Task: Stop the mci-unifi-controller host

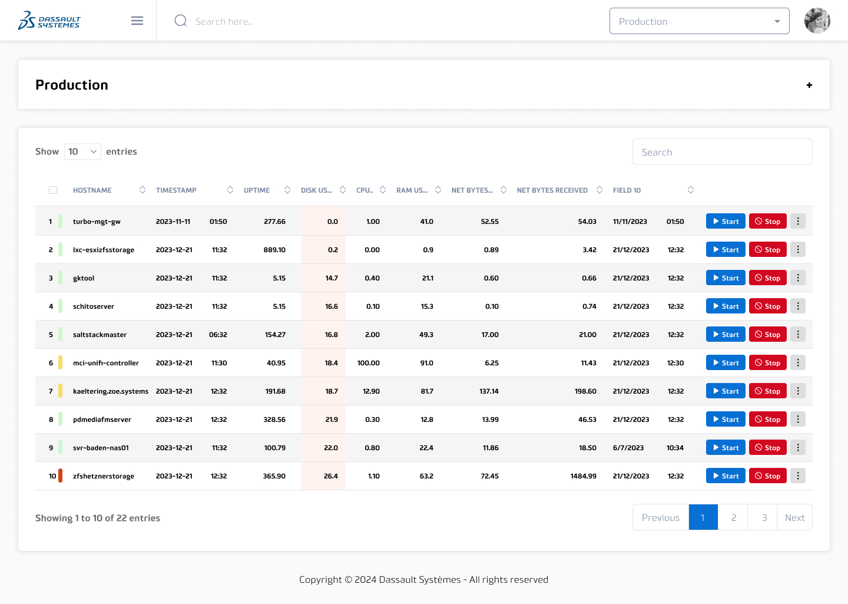Action: tap(767, 363)
